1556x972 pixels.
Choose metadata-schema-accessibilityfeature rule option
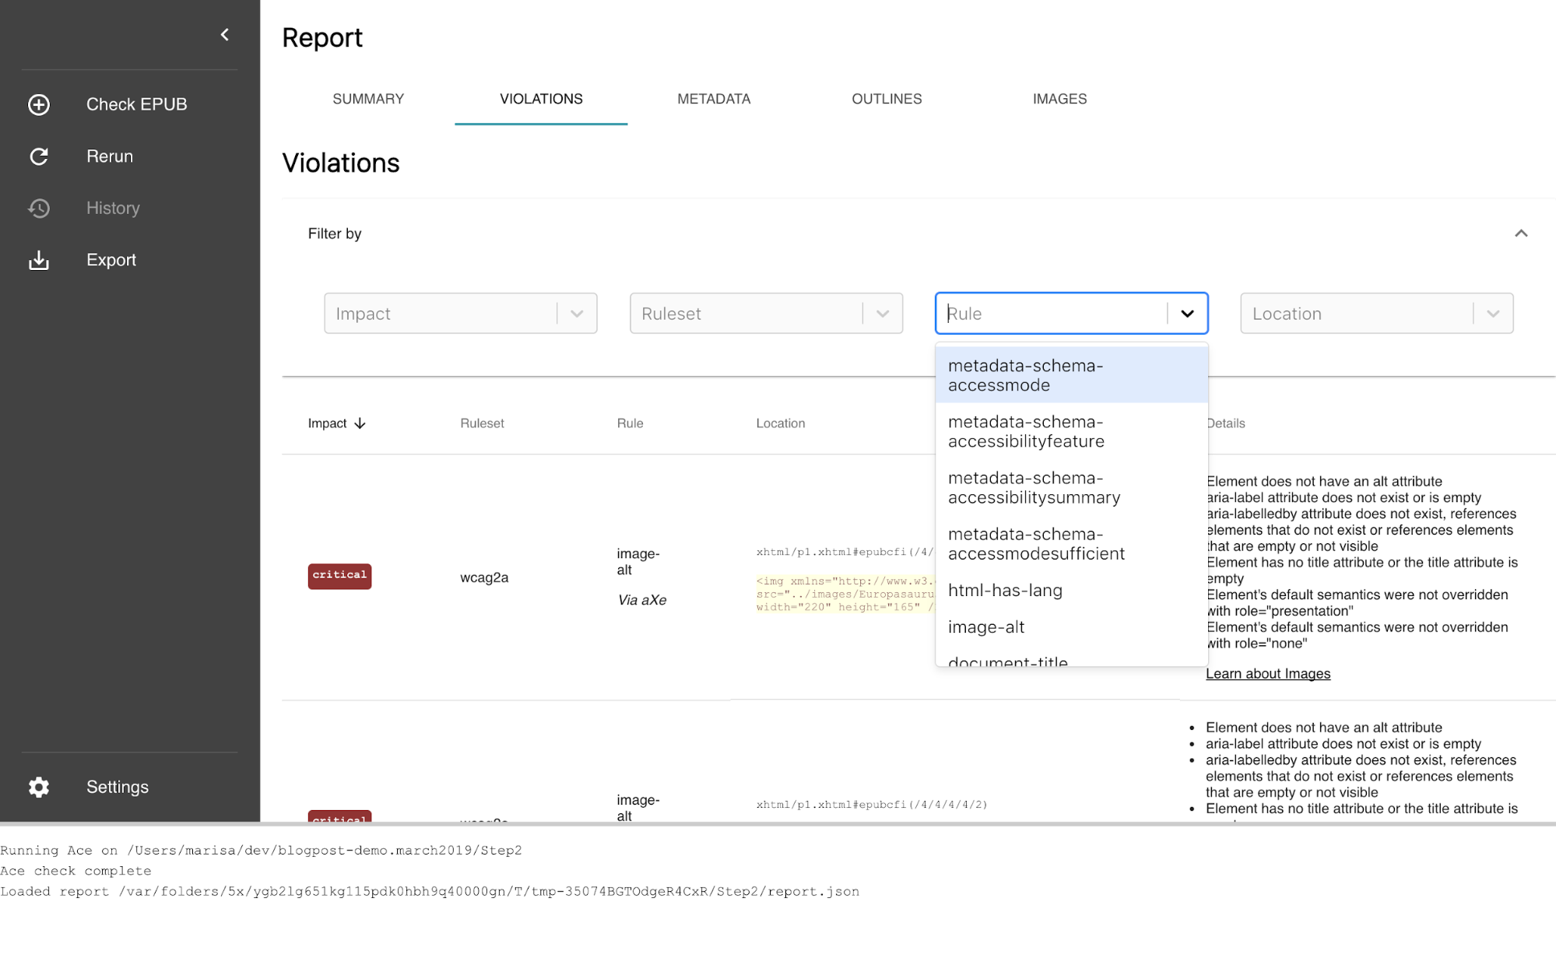coord(1071,431)
